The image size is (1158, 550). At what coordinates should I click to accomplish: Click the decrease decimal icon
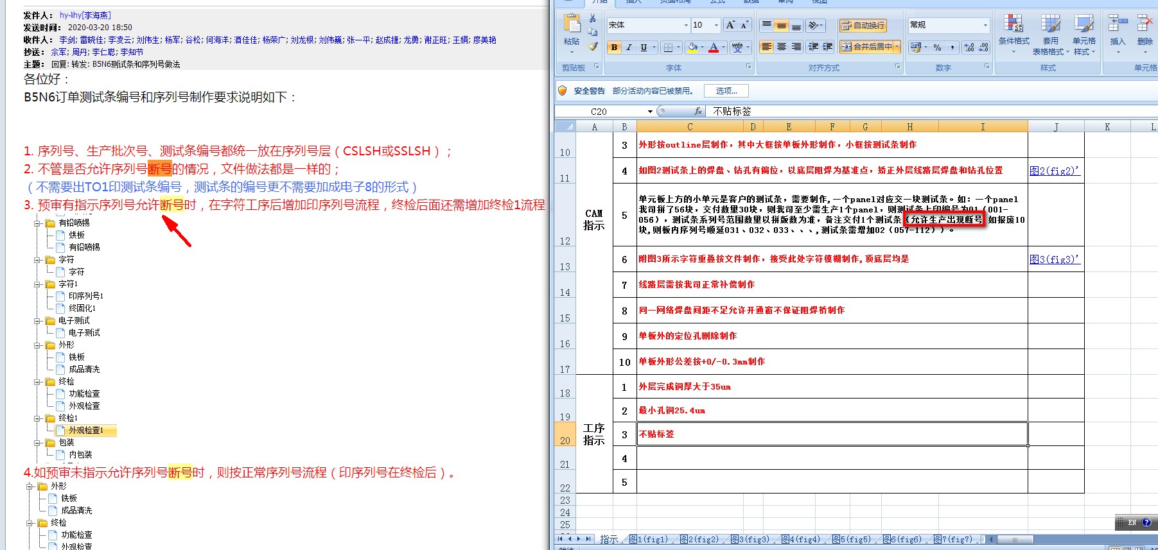coord(983,47)
